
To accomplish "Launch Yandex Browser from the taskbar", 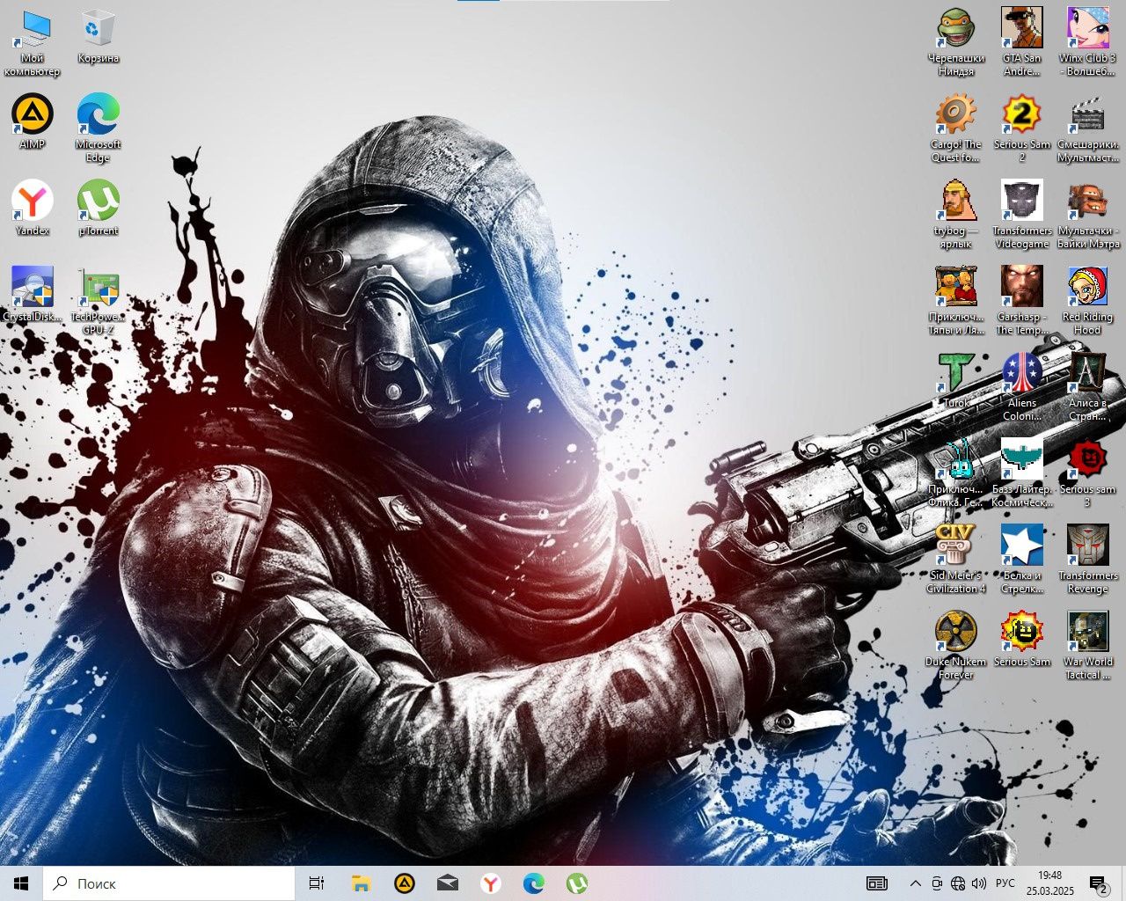I will pyautogui.click(x=491, y=883).
